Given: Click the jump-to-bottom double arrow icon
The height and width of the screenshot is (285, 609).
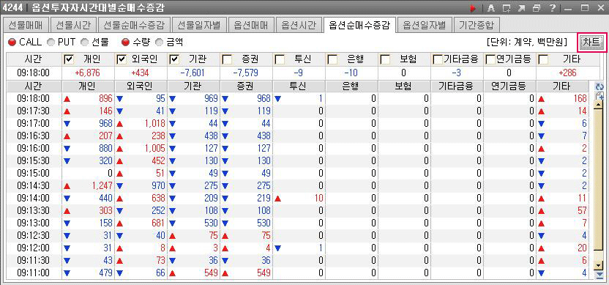Looking at the screenshot, I should pos(599,275).
